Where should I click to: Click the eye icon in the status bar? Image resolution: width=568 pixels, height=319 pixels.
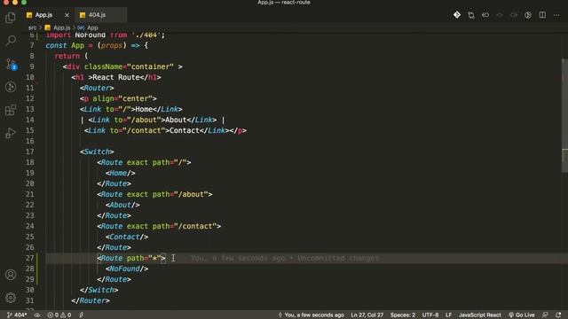point(37,315)
